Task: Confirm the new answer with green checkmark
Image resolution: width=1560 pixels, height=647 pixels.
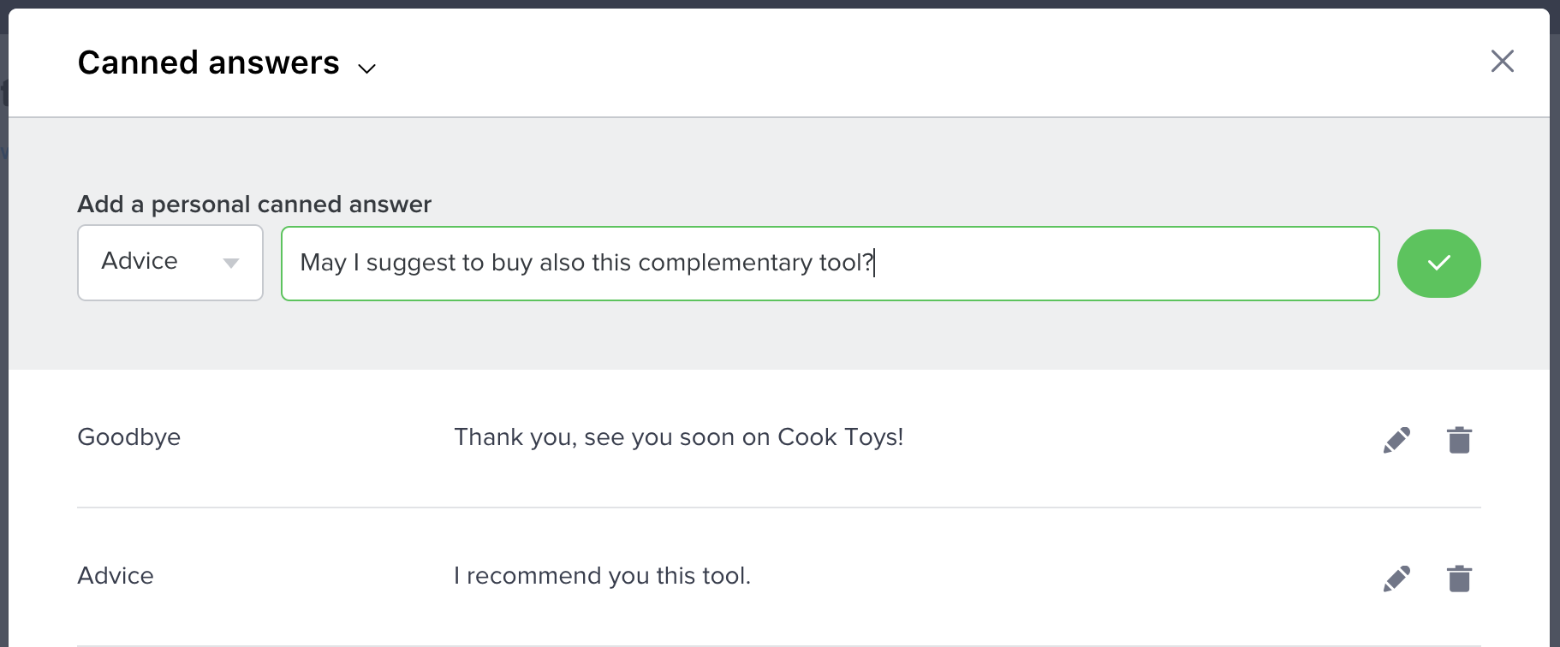Action: click(x=1438, y=264)
